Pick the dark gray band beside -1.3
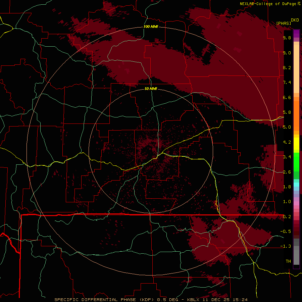The height and width of the screenshot is (302, 302). [296, 242]
